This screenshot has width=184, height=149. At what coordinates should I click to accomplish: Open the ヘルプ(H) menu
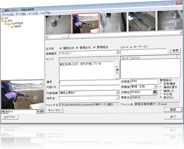46,13
